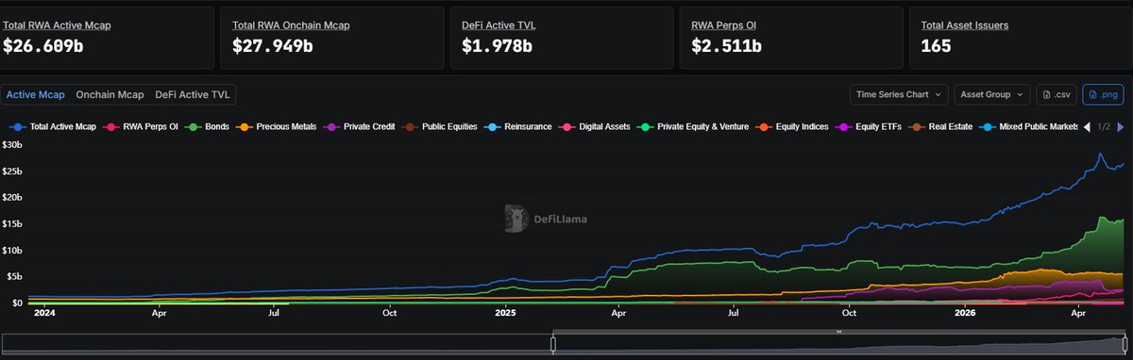Click the 2025 x-axis label
The height and width of the screenshot is (360, 1133).
pos(505,313)
